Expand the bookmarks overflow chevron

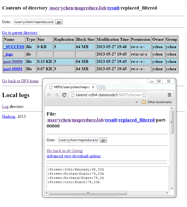pos(137,102)
